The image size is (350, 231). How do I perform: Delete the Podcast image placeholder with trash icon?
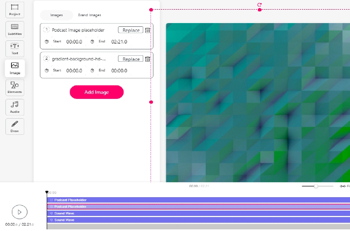tap(148, 30)
